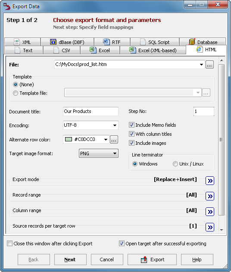Click the Export button arrow icon
Image resolution: width=231 pixels, height=272 pixels.
tap(144, 259)
